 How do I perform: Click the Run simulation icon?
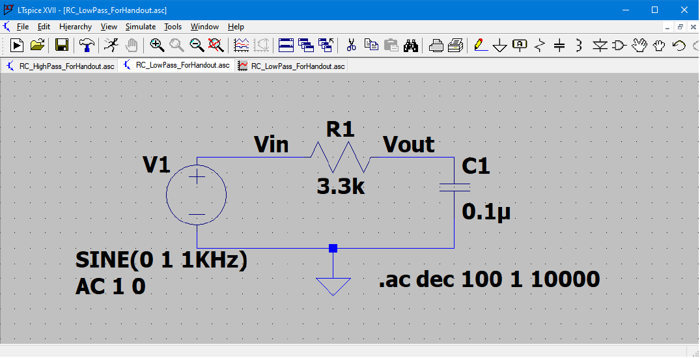point(16,45)
